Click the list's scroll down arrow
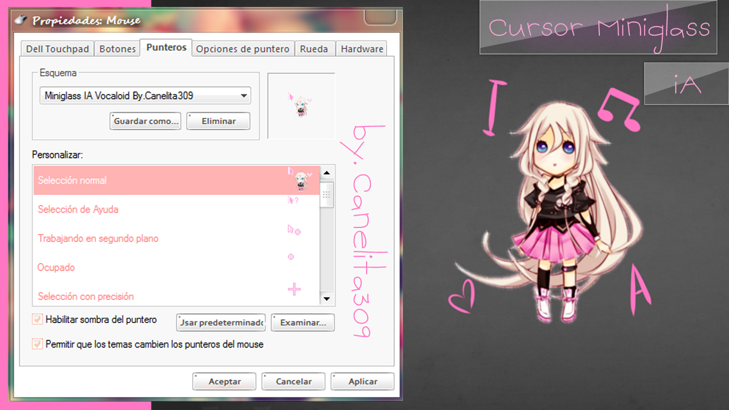This screenshot has width=729, height=410. (x=327, y=299)
